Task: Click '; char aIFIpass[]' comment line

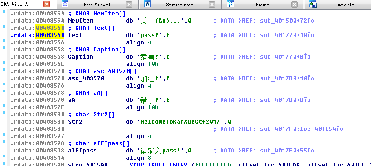Action: (x=99, y=143)
